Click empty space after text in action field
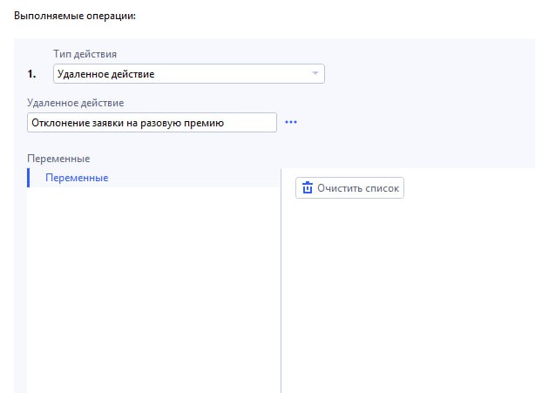Viewport: 535px width, 393px height. [x=253, y=123]
